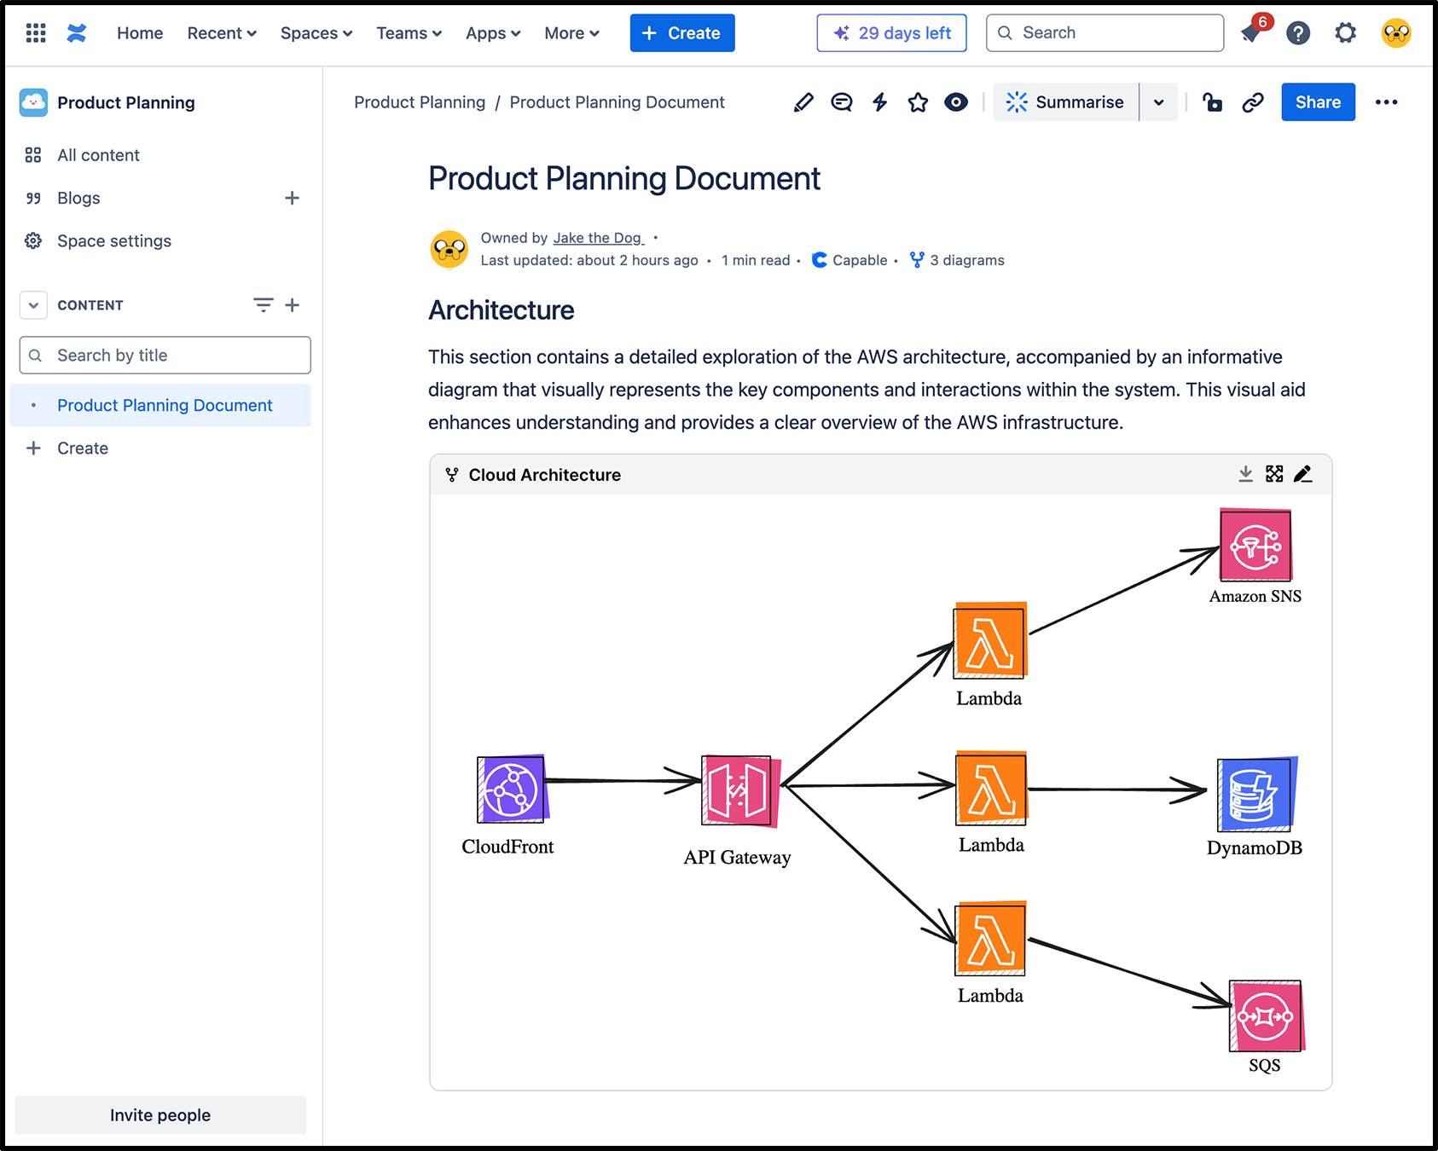Edit the Cloud Architecture diagram
This screenshot has height=1151, width=1438.
[1302, 474]
